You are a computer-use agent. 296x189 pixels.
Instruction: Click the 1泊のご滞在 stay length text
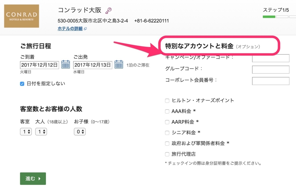click(138, 65)
